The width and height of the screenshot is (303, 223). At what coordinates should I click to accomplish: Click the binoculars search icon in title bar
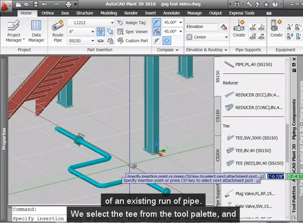tap(237, 4)
